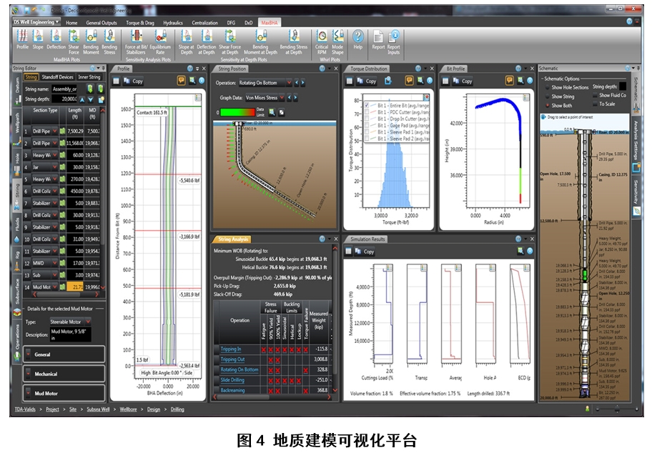Open the Shear Force plot in MaxBHA Plots
This screenshot has width=652, height=453.
click(x=74, y=42)
